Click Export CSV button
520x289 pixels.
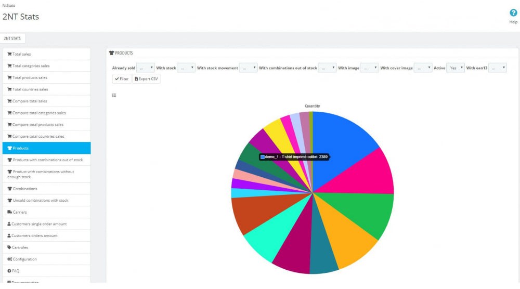coord(146,79)
